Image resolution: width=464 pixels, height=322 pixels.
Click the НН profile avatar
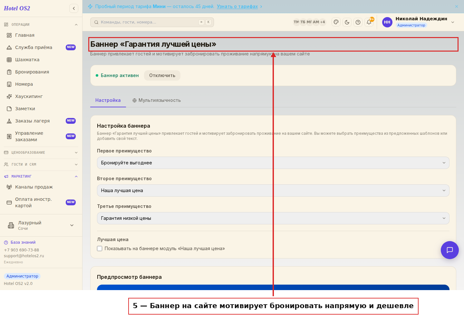click(387, 22)
